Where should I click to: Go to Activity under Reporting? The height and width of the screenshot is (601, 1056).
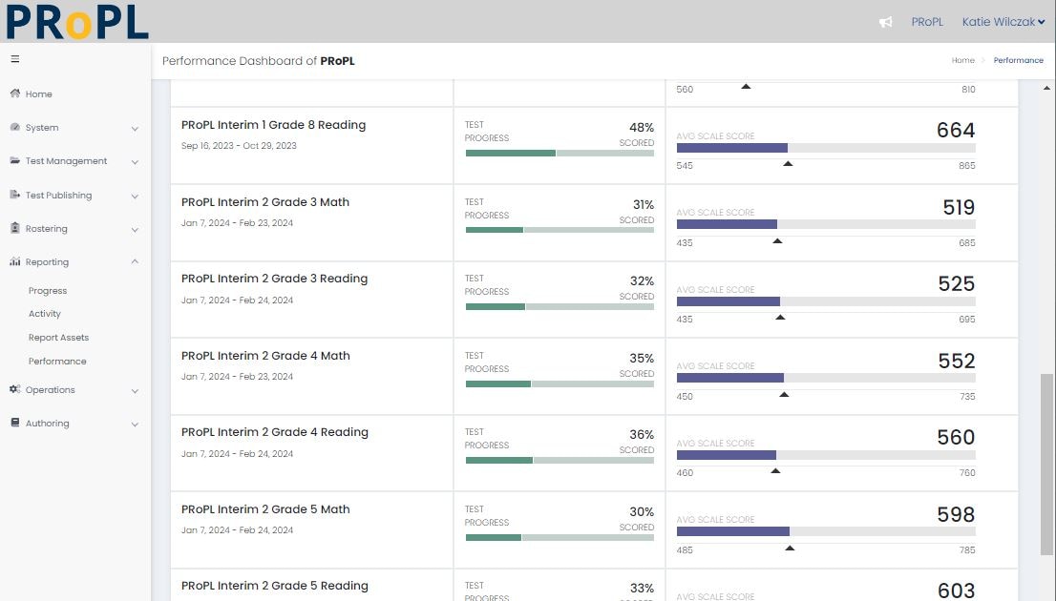point(45,314)
